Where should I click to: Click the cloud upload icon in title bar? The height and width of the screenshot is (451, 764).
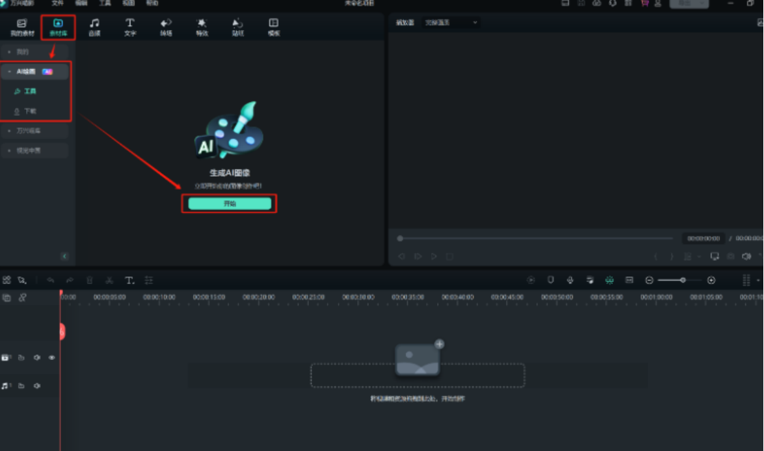[x=596, y=3]
